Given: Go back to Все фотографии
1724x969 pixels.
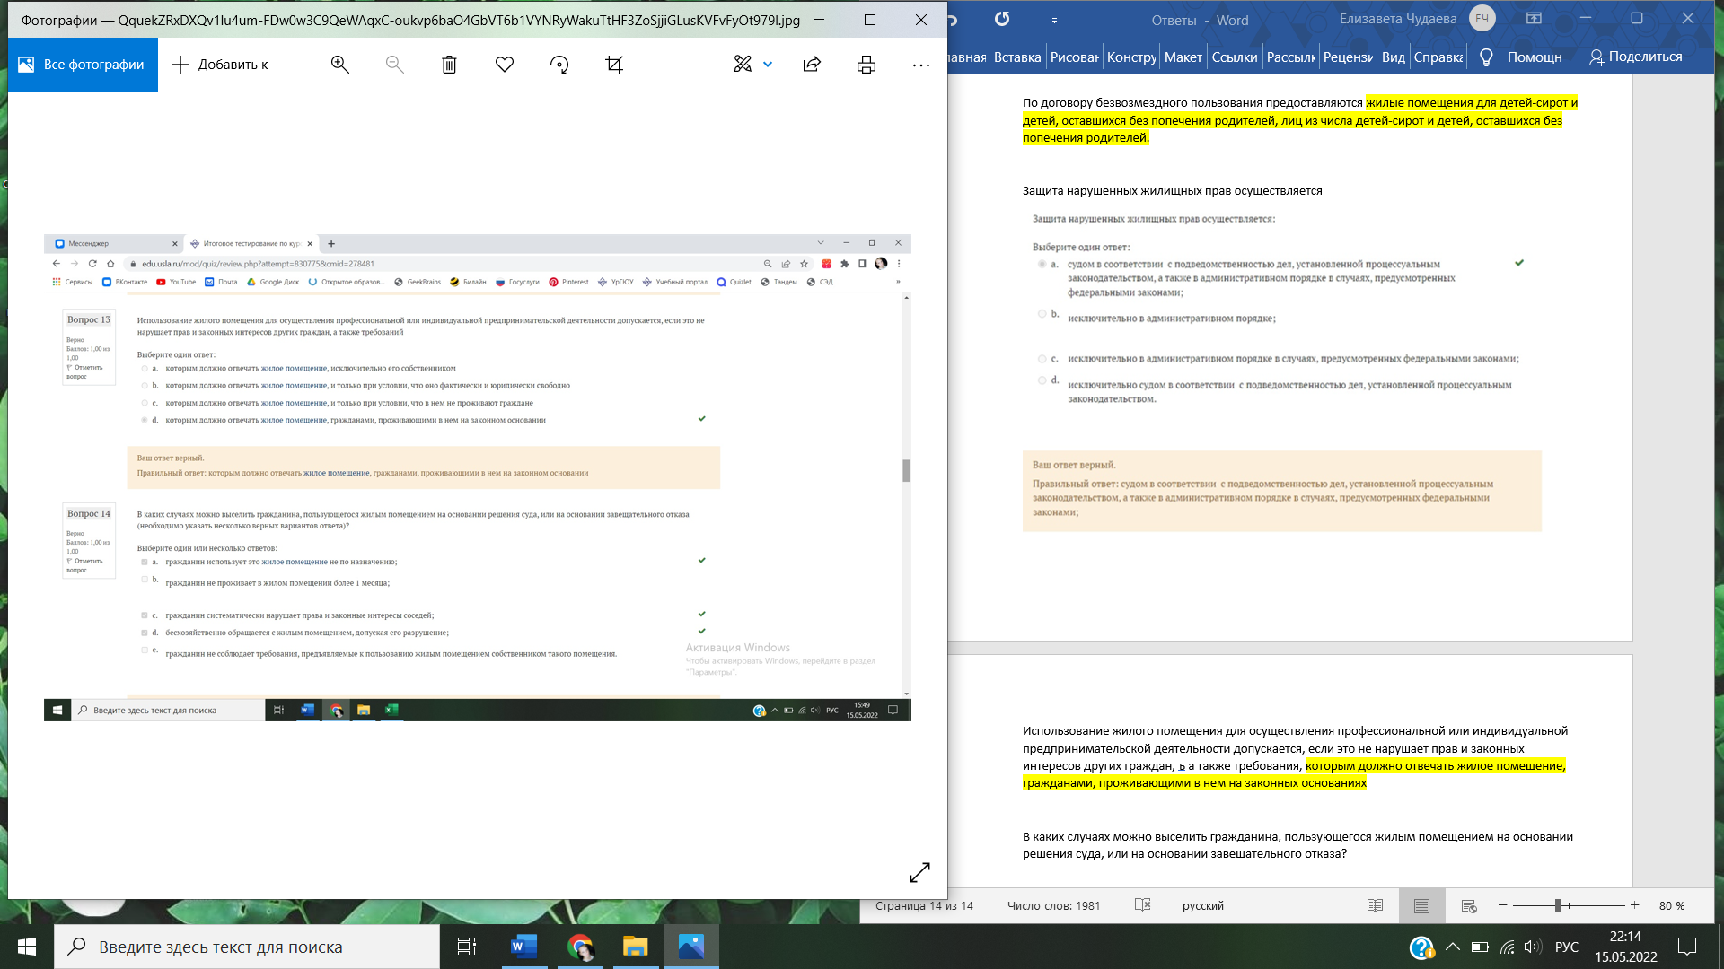Looking at the screenshot, I should [83, 65].
